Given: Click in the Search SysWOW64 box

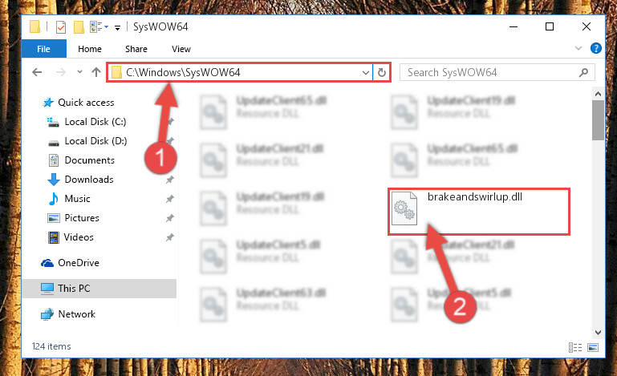Looking at the screenshot, I should click(x=490, y=72).
